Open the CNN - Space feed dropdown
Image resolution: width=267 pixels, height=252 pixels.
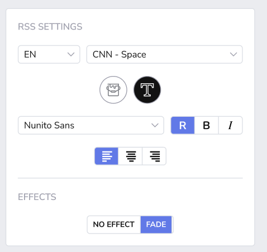coord(165,54)
